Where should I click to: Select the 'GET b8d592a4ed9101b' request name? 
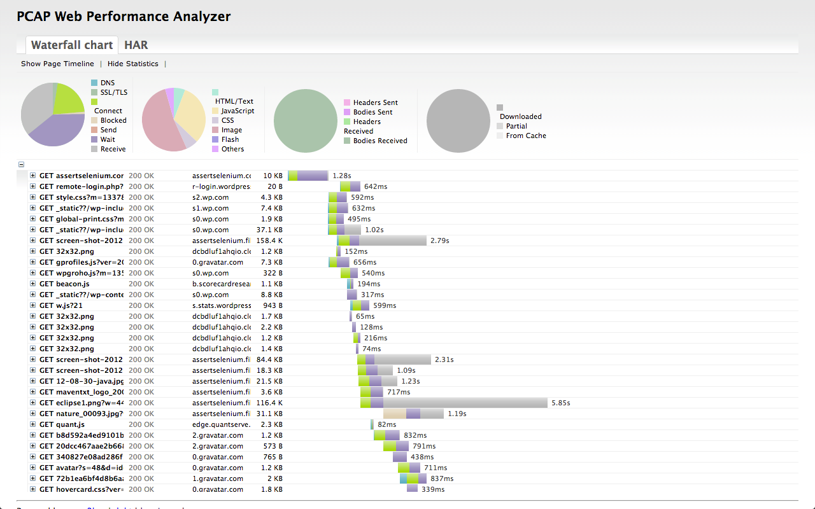81,435
